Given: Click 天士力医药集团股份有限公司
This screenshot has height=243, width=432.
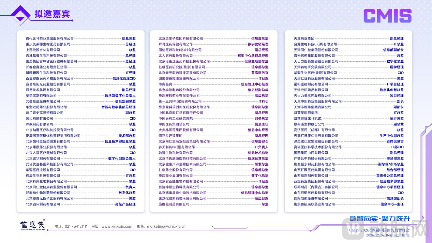Looking at the screenshot, I should coord(316,61).
